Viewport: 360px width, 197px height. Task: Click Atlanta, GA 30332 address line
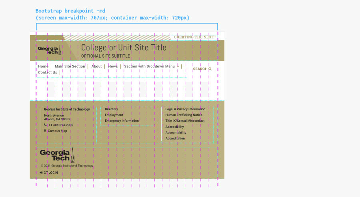57,119
